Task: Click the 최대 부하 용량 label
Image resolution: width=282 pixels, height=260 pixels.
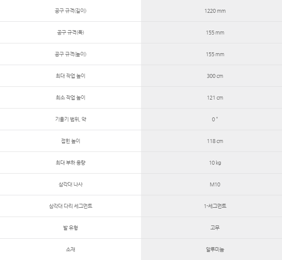Action: coord(70,163)
